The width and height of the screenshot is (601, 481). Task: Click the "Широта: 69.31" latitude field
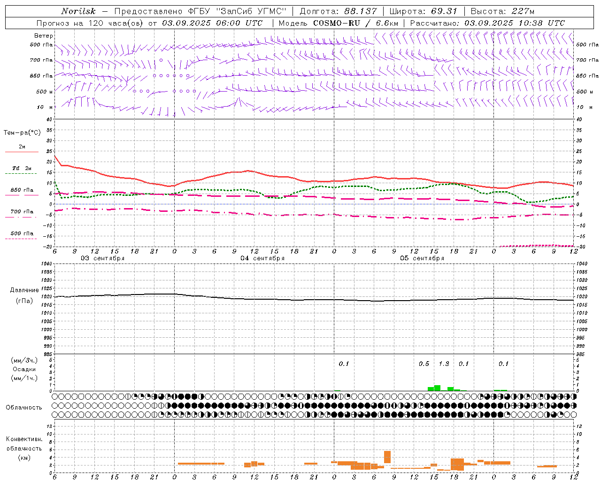pos(424,11)
